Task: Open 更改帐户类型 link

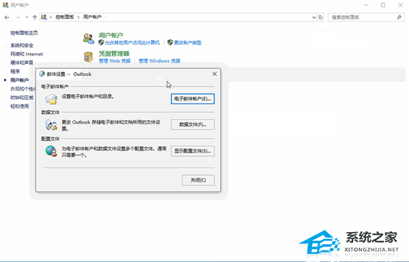Action: [187, 43]
